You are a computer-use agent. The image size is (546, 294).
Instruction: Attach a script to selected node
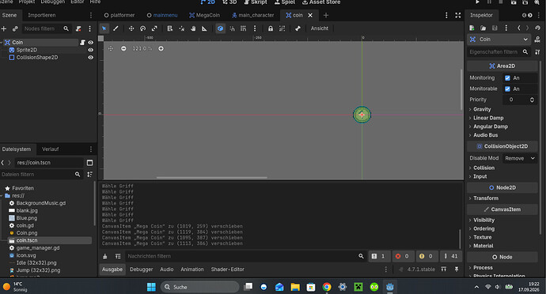tap(78, 28)
